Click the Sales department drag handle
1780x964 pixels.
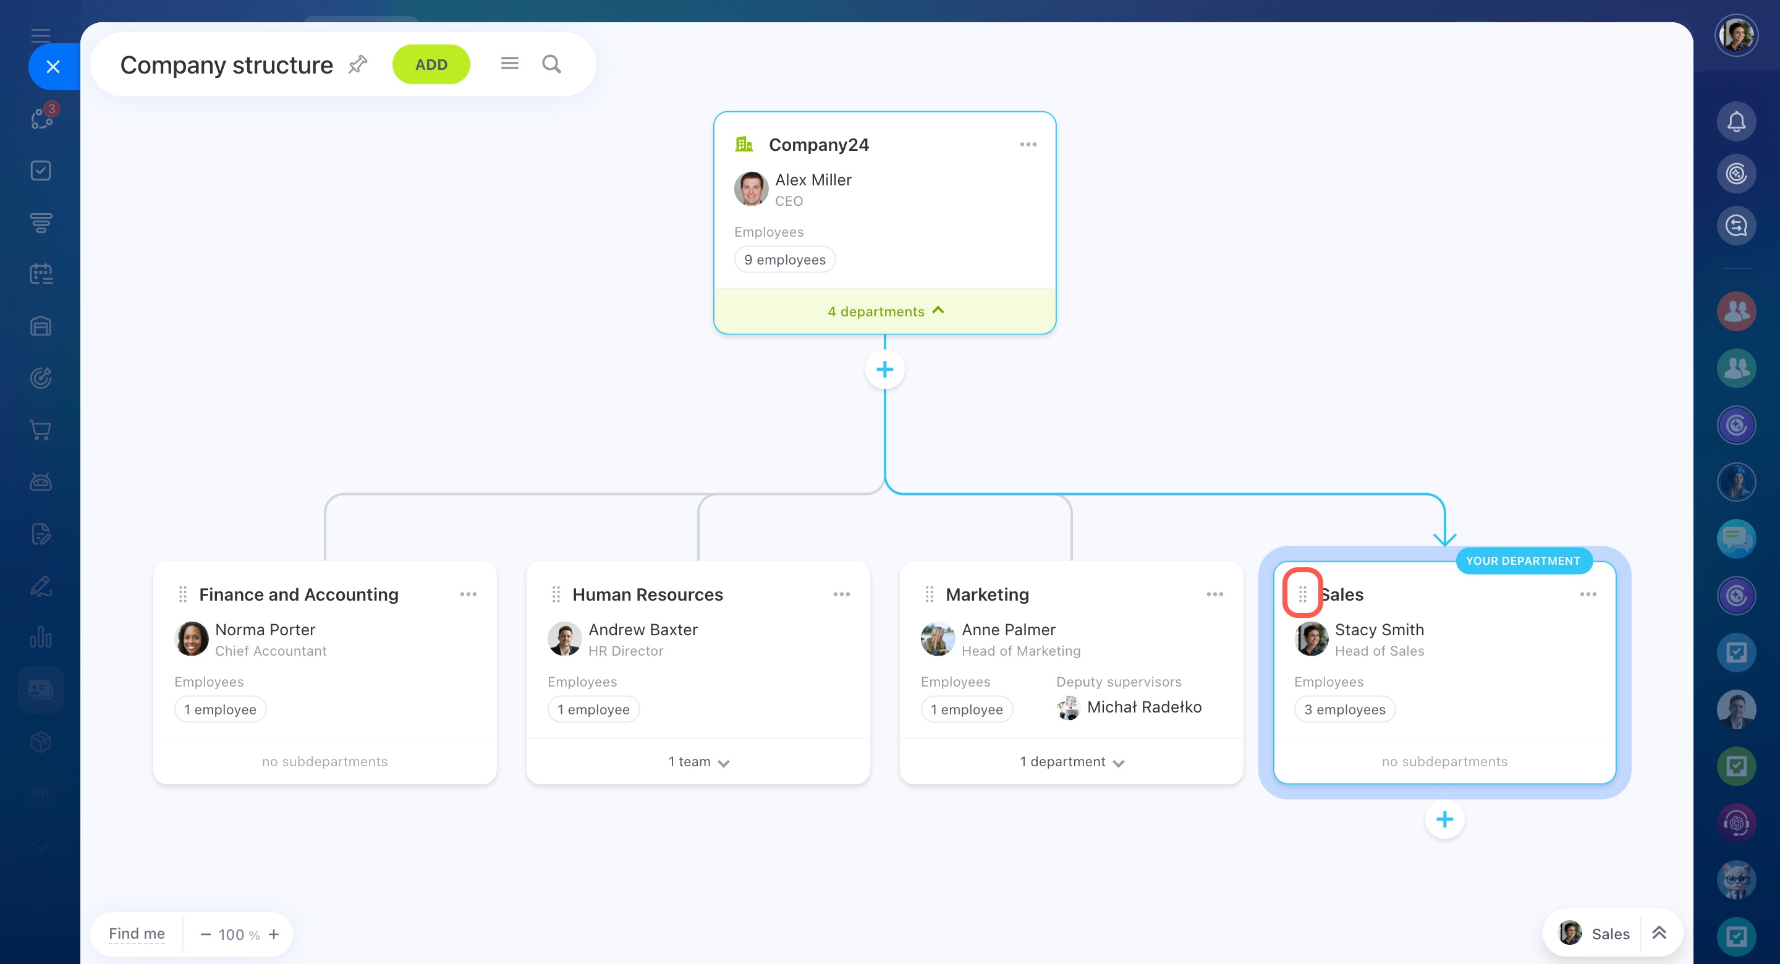[1302, 594]
